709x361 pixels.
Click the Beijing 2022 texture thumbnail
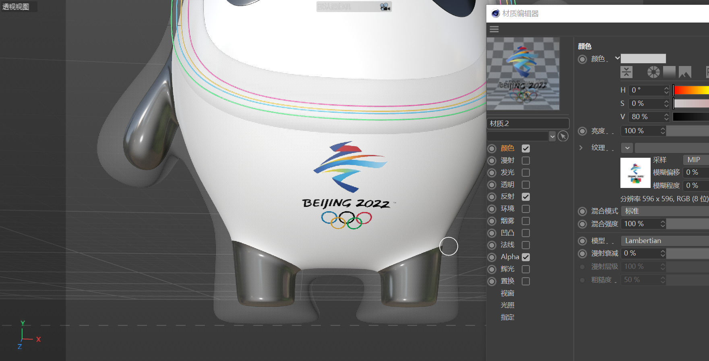point(635,173)
